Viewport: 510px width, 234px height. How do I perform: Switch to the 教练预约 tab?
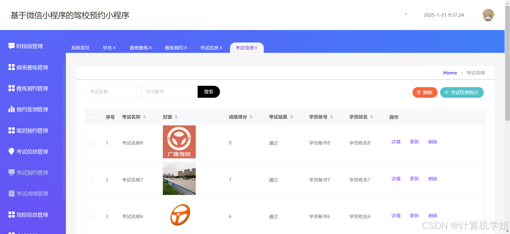174,48
